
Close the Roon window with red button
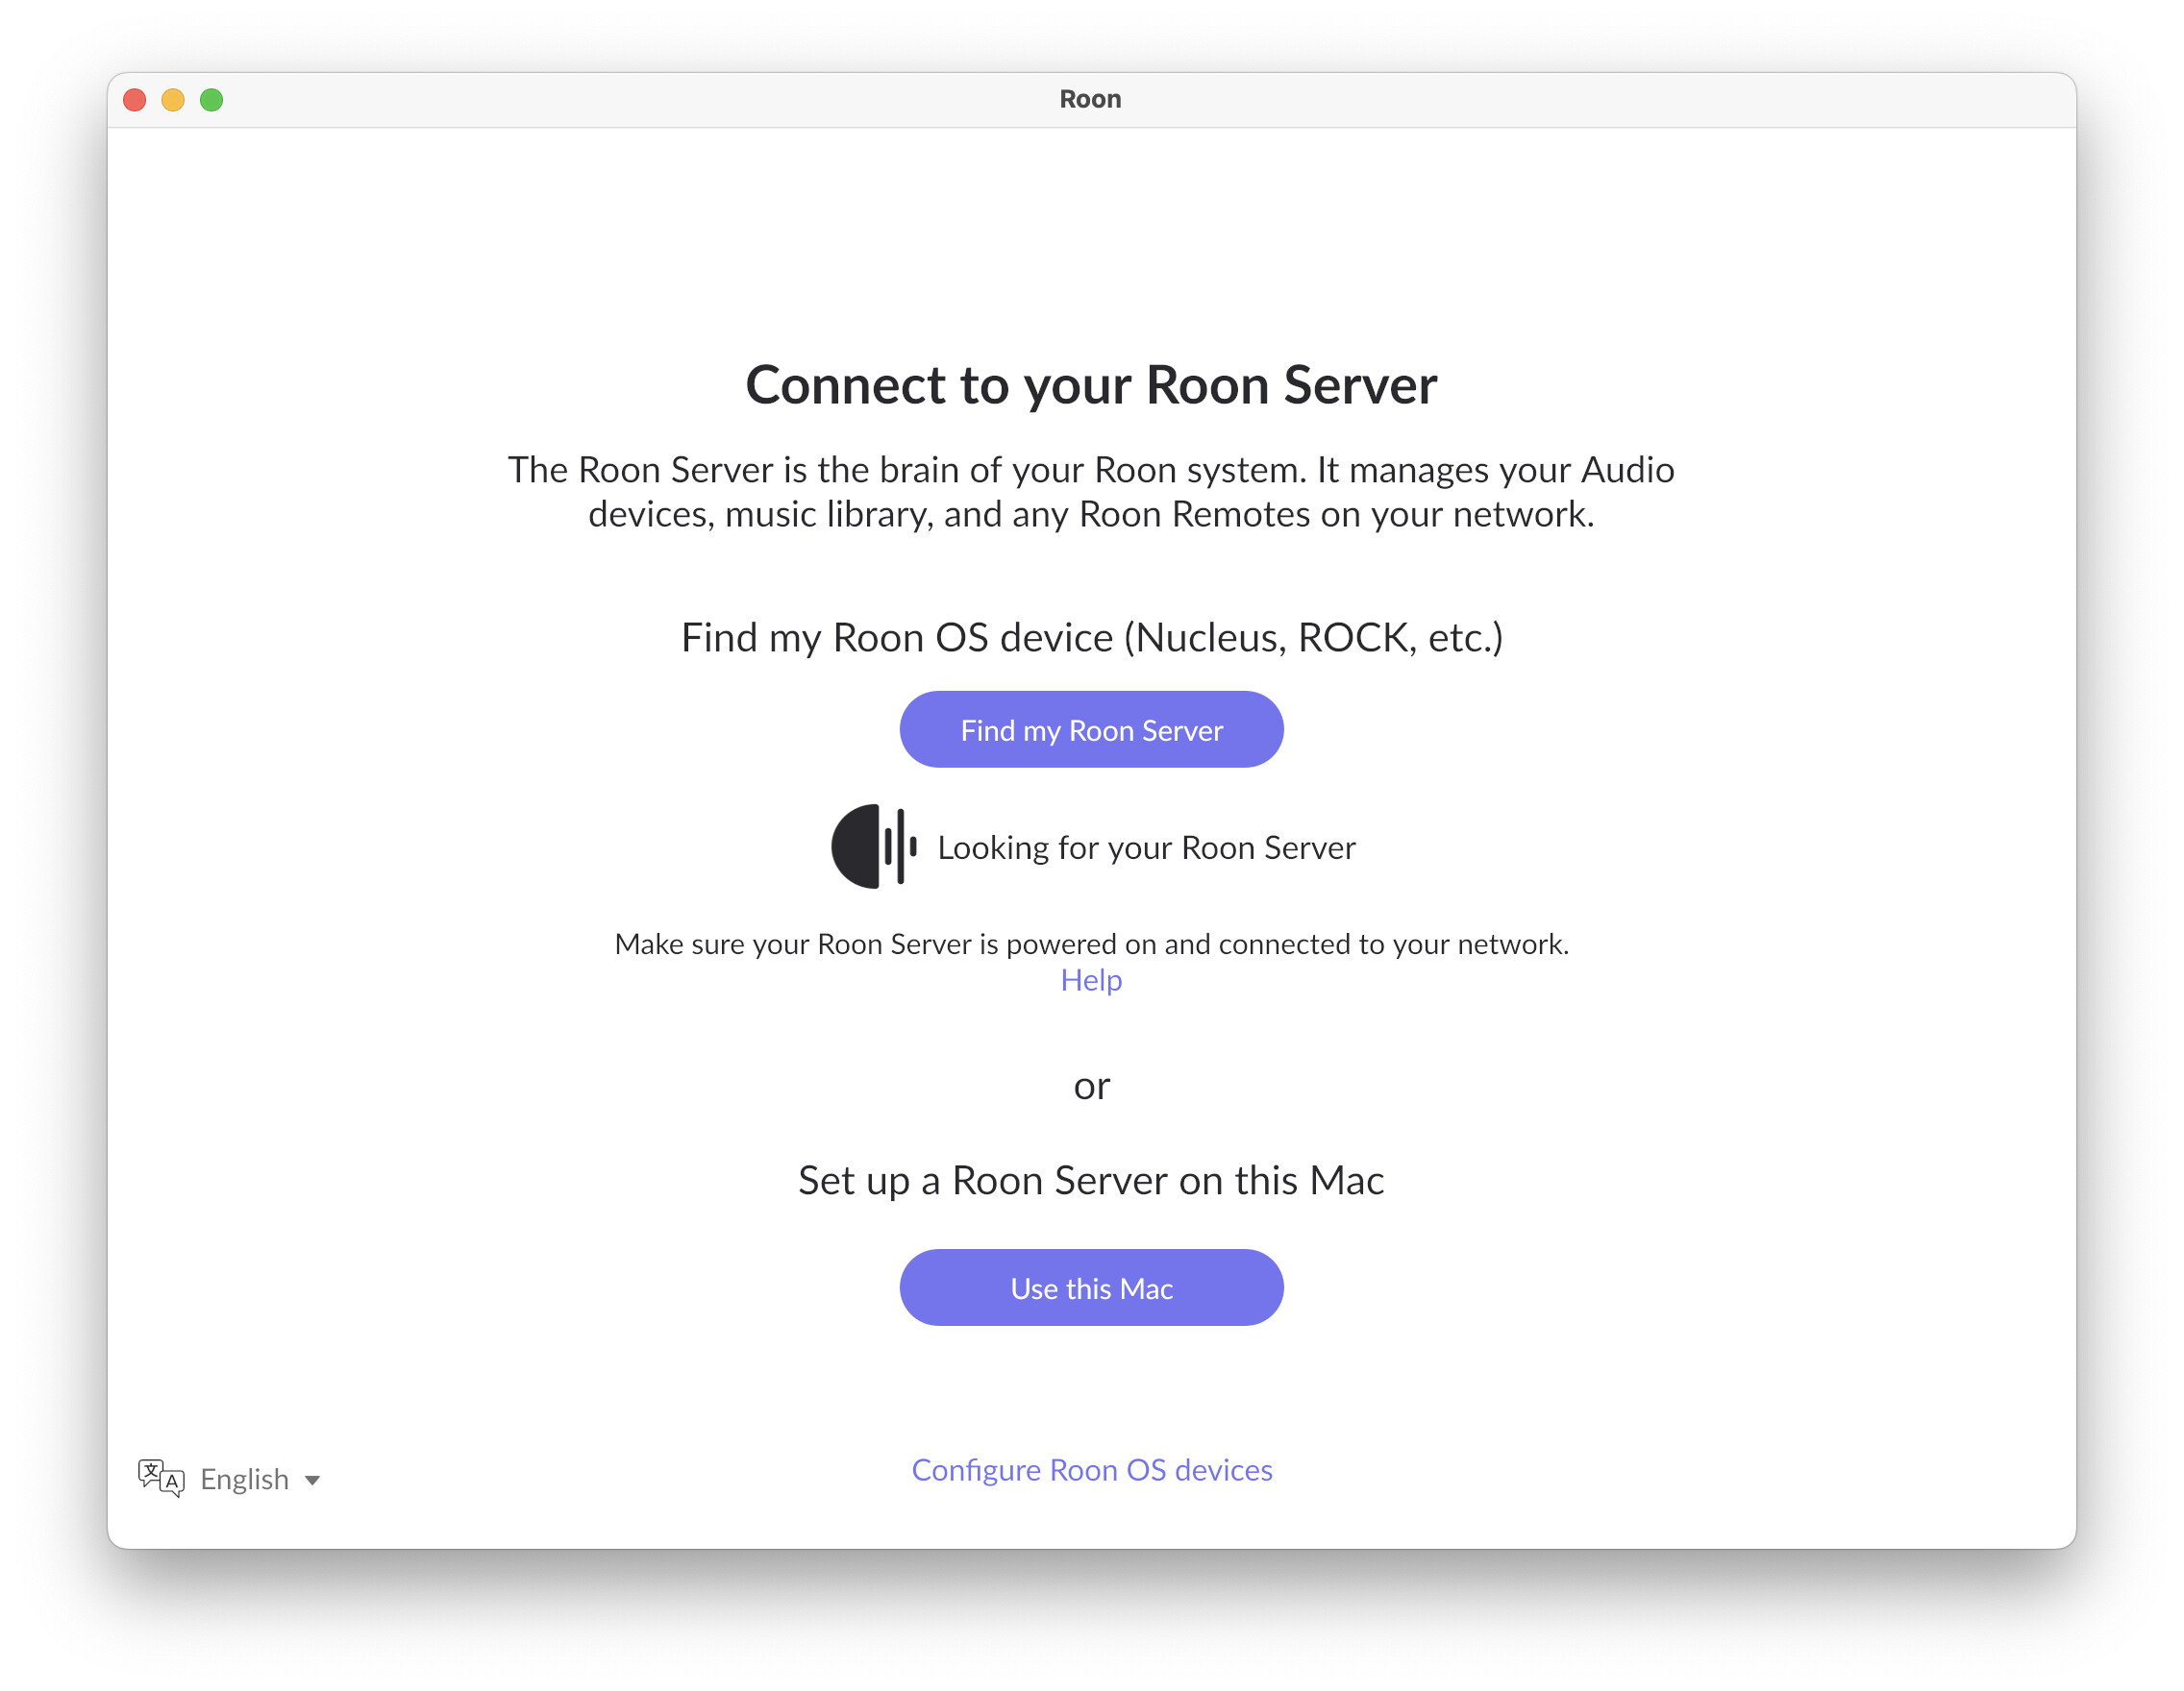[x=135, y=100]
